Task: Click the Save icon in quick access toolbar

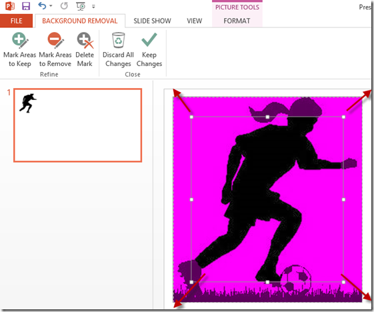Action: 26,6
